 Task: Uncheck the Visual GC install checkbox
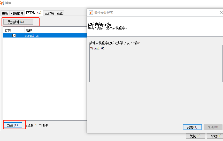14,36
